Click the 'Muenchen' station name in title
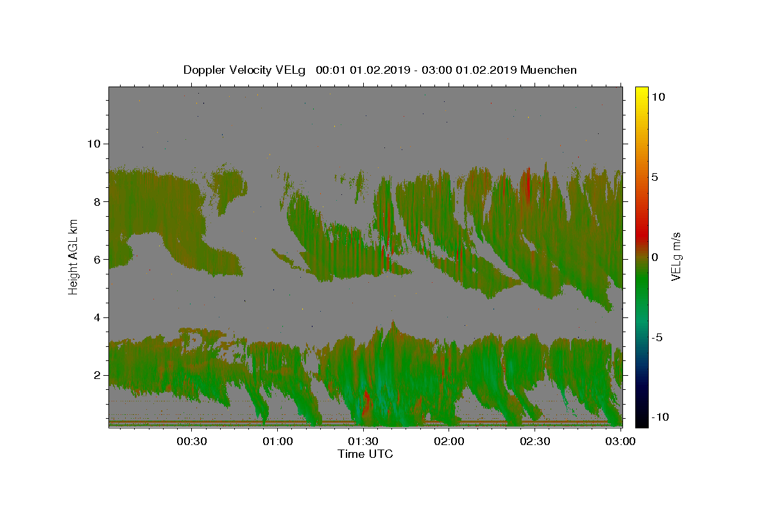Screen dimensions: 770x513 549,70
